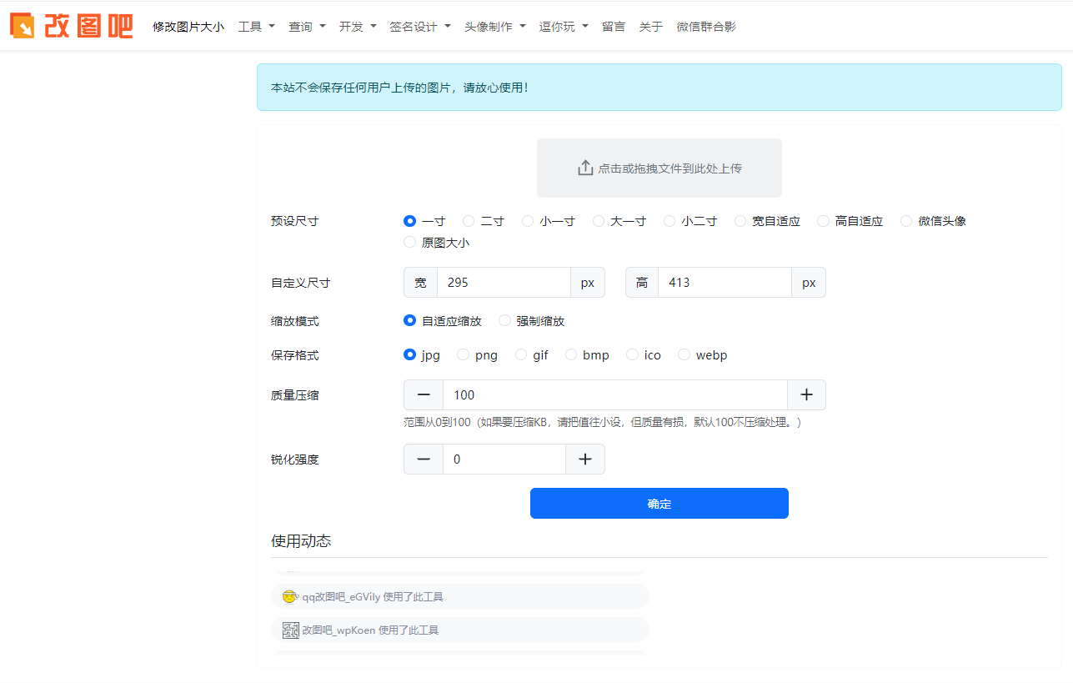1073x683 pixels.
Task: Click the minus icon beside 锐化强度
Action: [423, 459]
